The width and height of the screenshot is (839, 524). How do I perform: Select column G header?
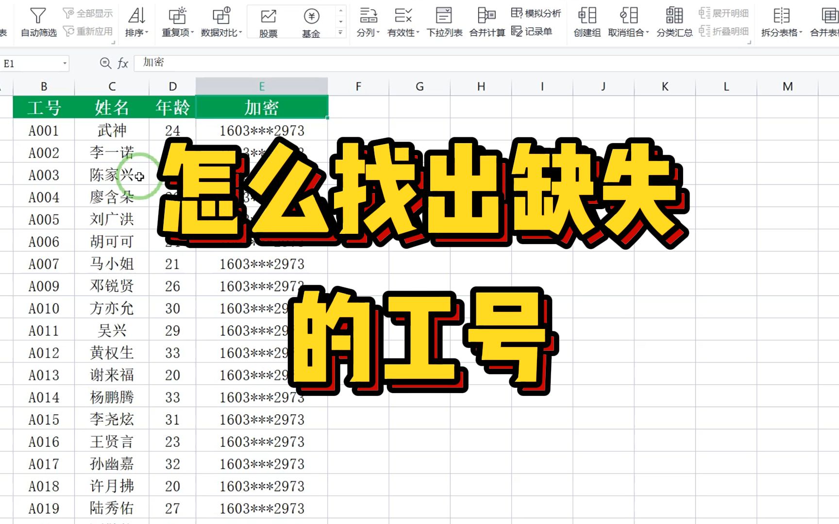coord(419,86)
